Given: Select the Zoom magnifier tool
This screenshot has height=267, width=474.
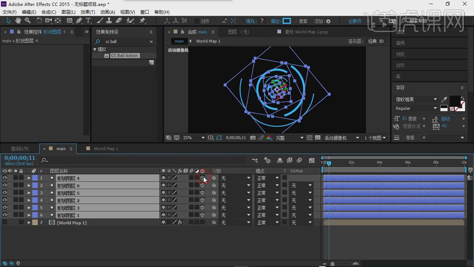Looking at the screenshot, I should [28, 21].
